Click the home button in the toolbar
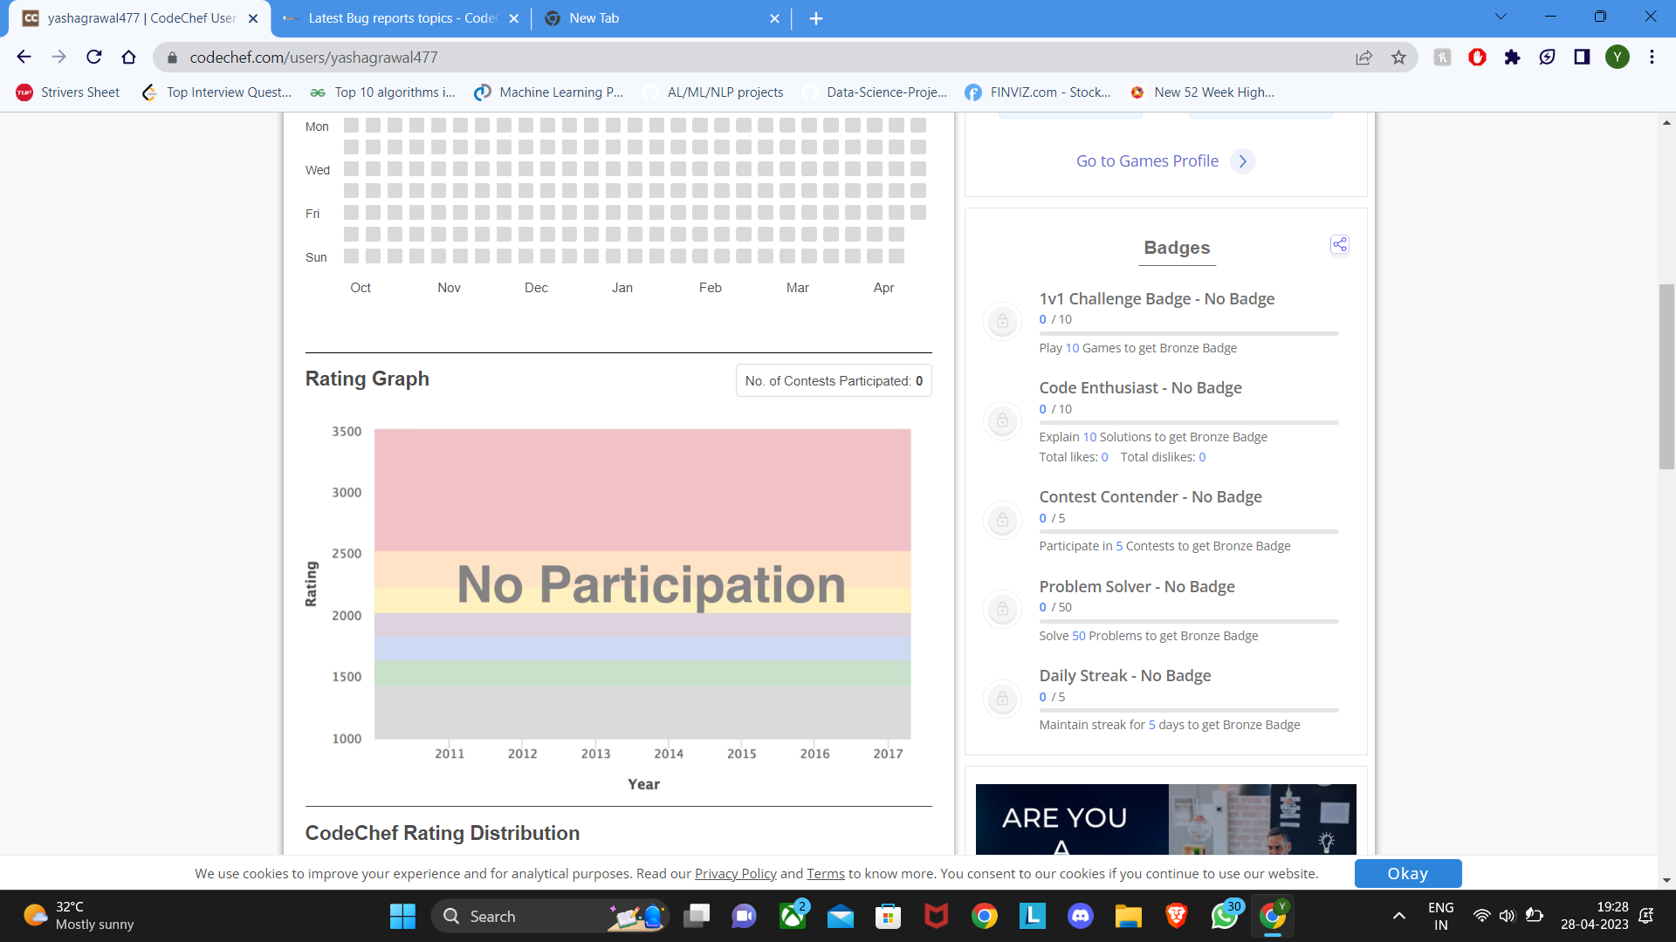This screenshot has width=1676, height=942. tap(129, 58)
